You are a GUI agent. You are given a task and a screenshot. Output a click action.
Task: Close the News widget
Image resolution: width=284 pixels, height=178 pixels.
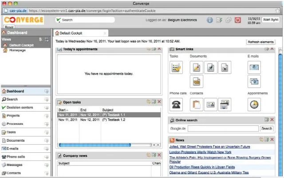[272, 139]
